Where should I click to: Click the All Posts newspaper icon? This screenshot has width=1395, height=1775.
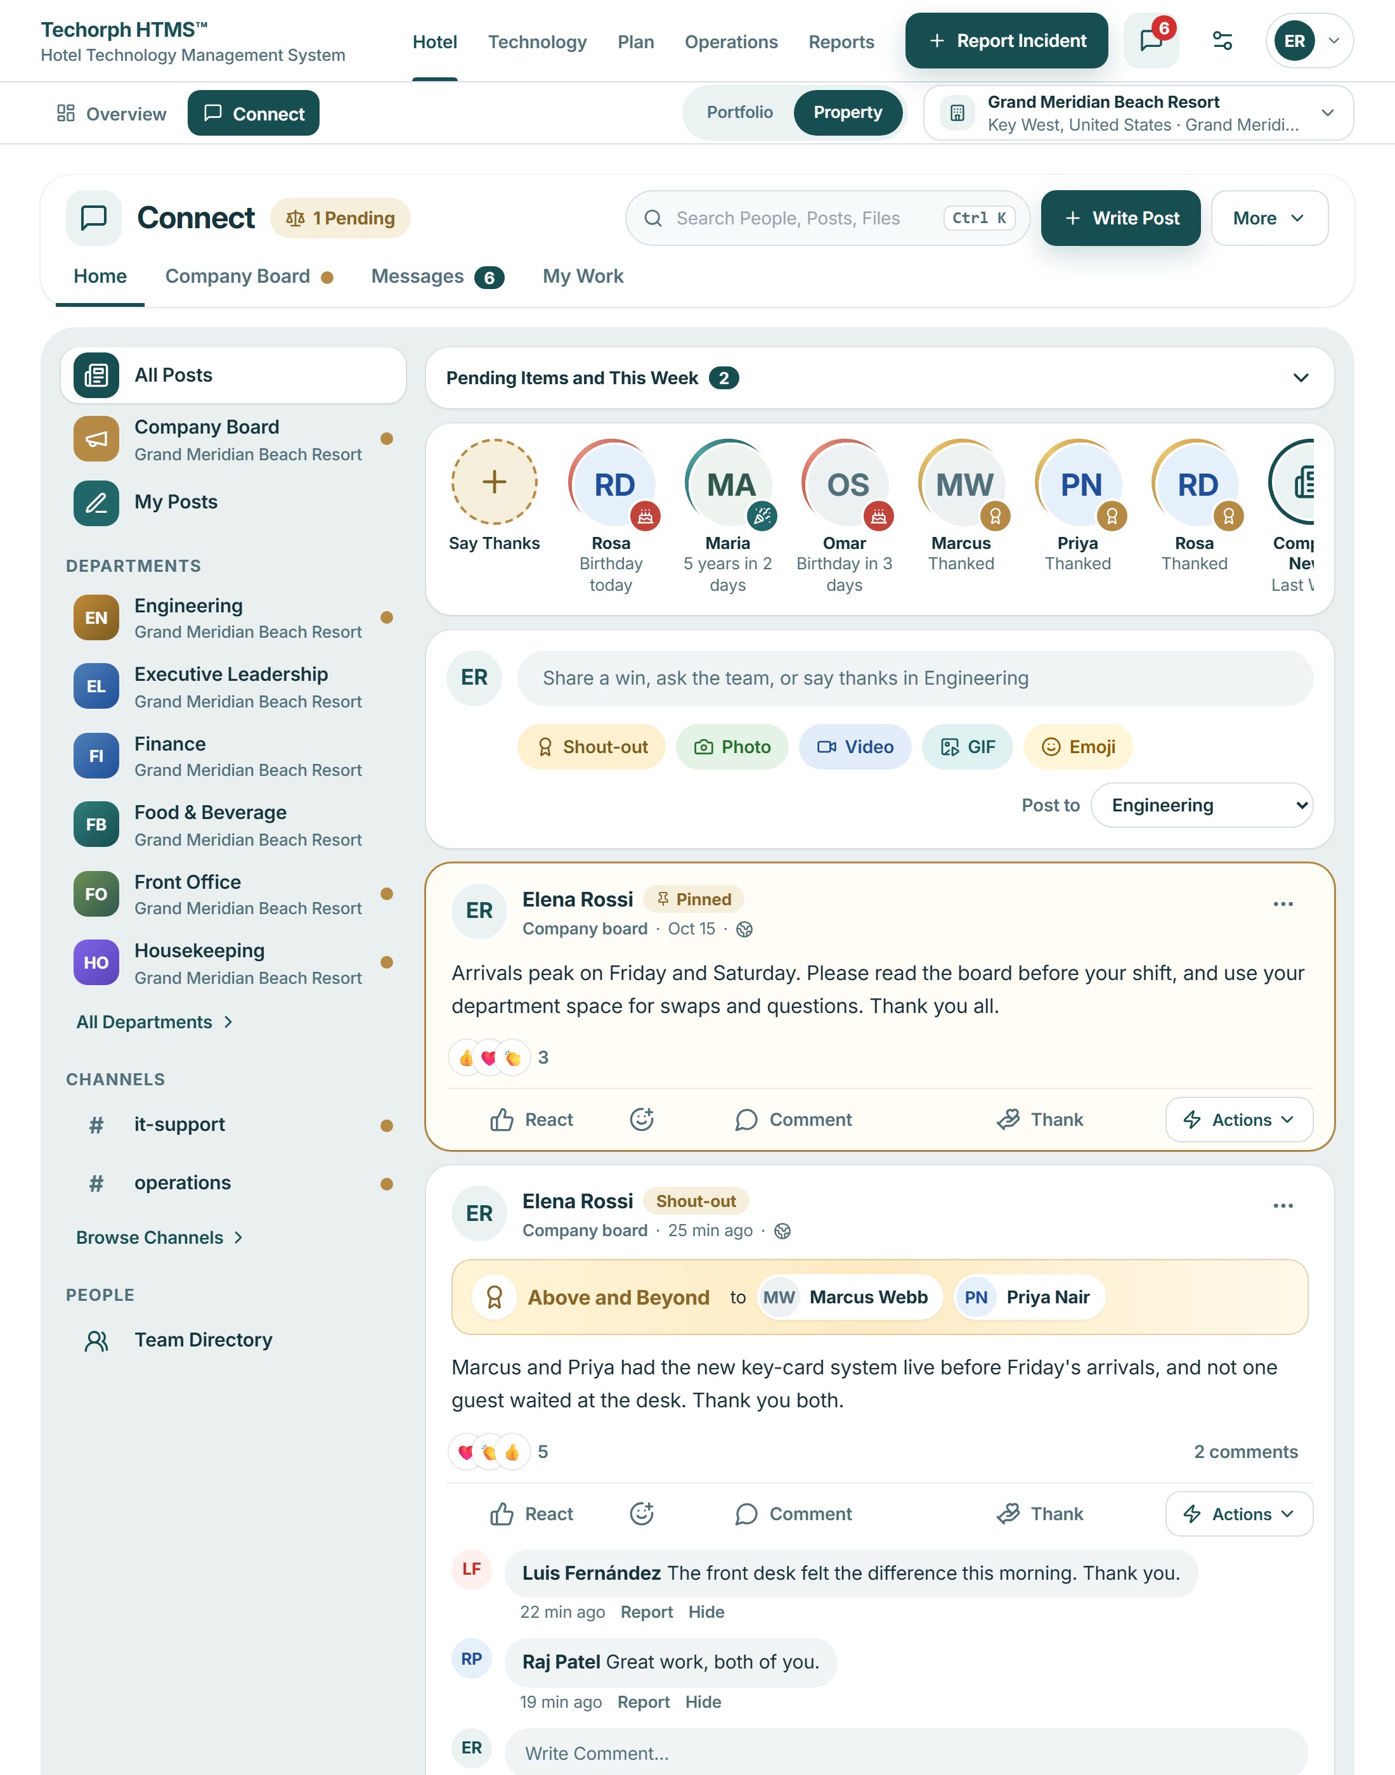click(96, 375)
